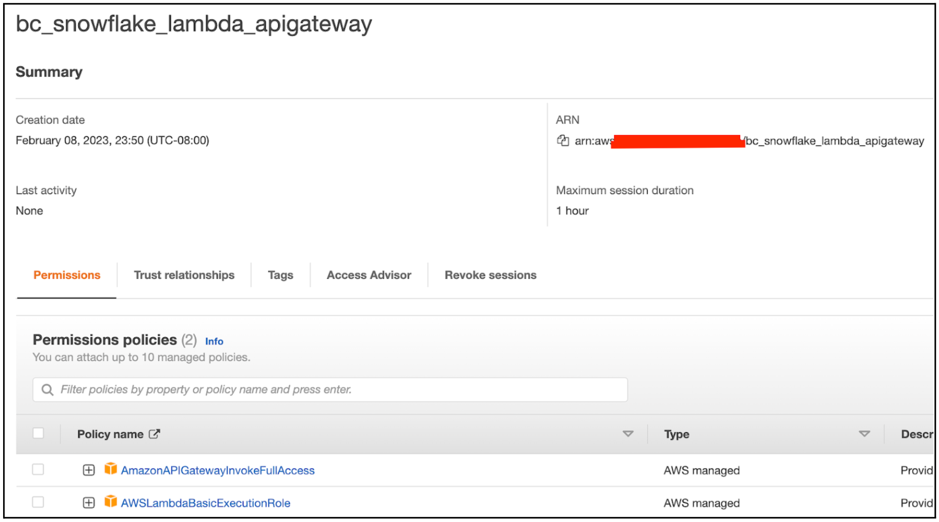Open the Access Advisor tab
This screenshot has height=522, width=939.
pos(369,275)
